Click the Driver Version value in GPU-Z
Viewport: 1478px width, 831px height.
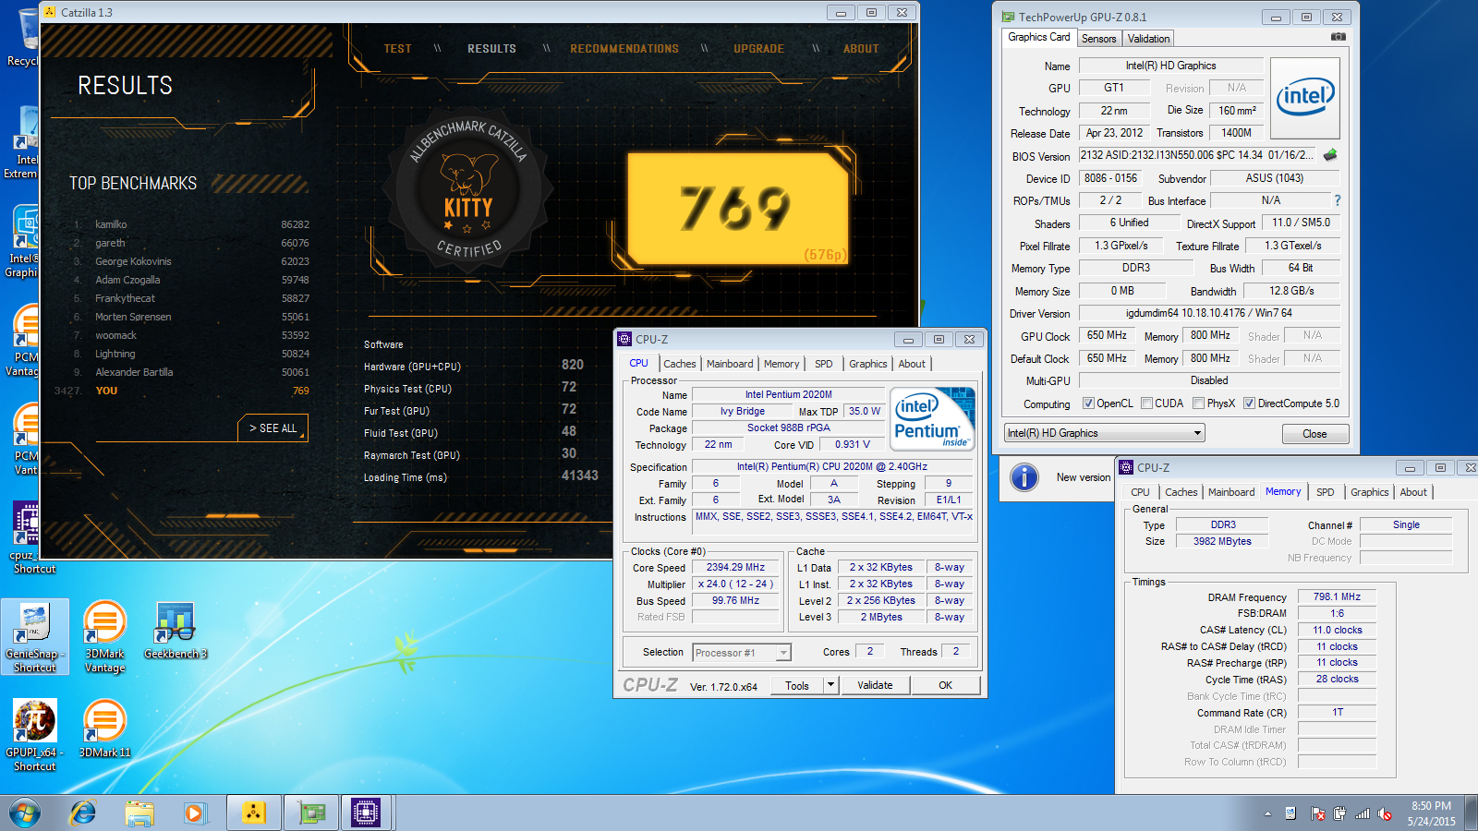pyautogui.click(x=1209, y=313)
